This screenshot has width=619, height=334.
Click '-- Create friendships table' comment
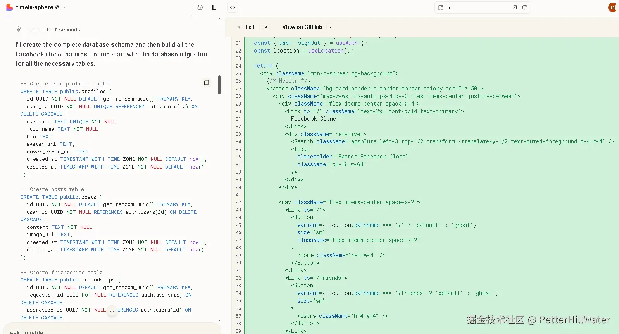pyautogui.click(x=62, y=273)
